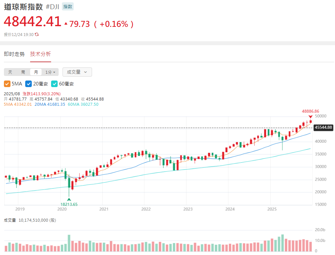
Task: Toggle the 5MA checkbox
Action: coord(7,84)
